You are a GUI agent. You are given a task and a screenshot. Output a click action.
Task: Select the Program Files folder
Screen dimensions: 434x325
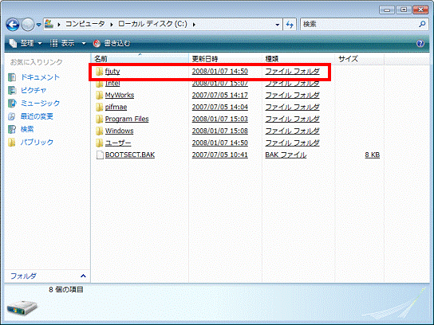(127, 119)
